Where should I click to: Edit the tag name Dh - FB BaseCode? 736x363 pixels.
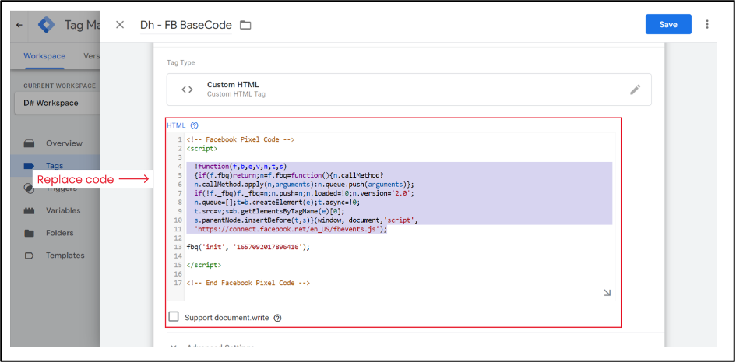click(x=186, y=25)
